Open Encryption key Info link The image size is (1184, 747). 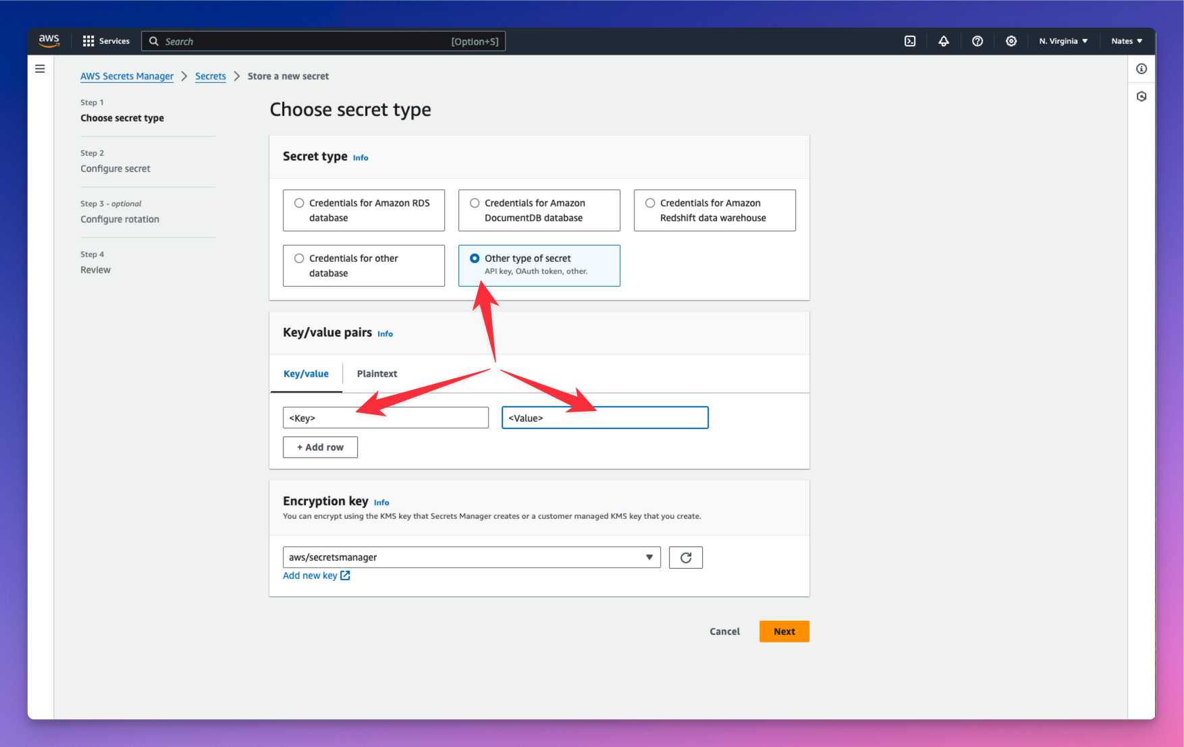click(x=381, y=503)
